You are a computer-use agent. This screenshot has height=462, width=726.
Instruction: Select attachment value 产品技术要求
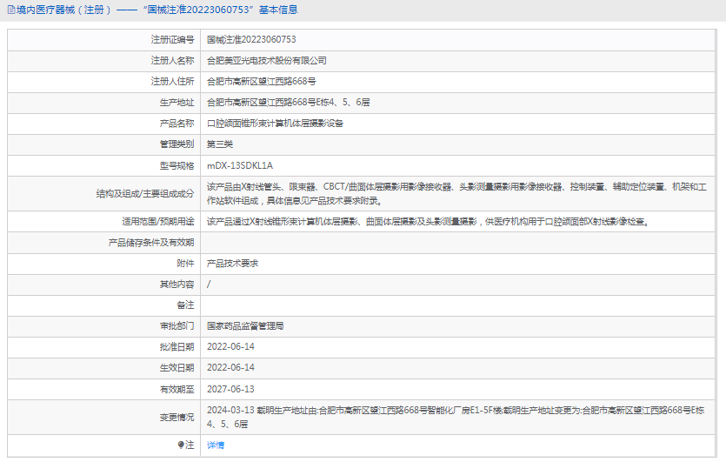[232, 264]
